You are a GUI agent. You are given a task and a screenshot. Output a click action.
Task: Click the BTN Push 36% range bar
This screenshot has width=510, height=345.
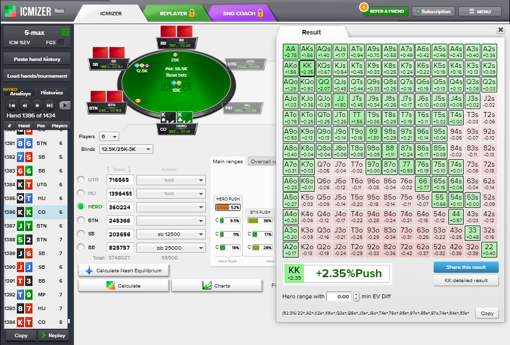[x=260, y=221]
